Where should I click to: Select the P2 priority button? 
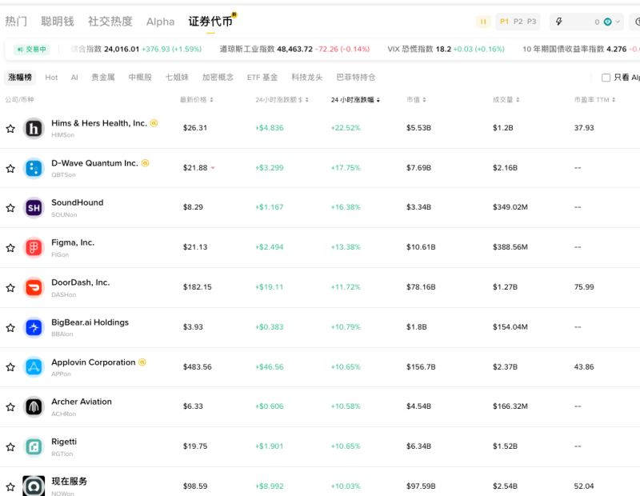click(x=518, y=22)
